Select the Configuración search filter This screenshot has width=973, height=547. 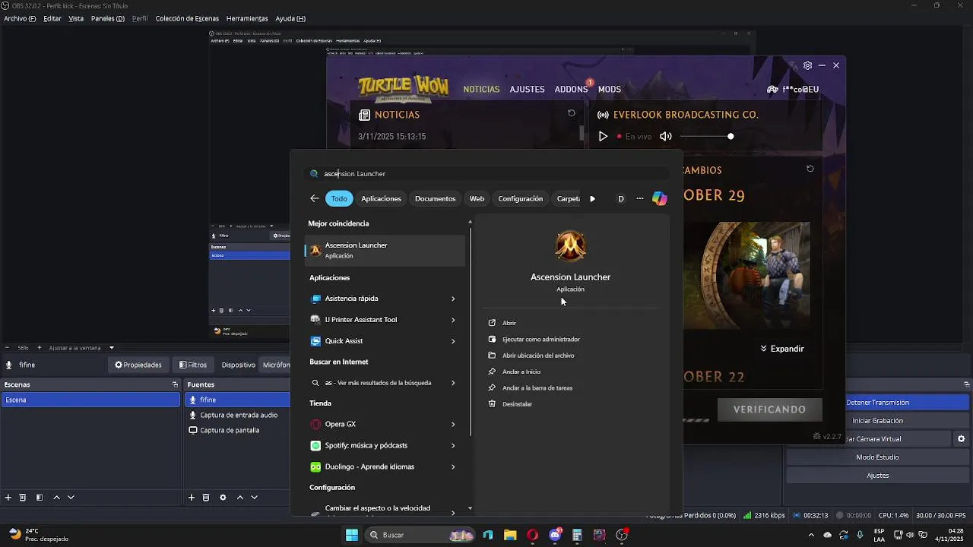coord(520,198)
